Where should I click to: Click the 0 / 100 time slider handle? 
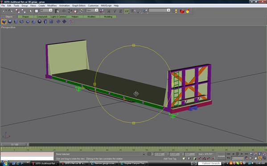[x=15, y=145]
